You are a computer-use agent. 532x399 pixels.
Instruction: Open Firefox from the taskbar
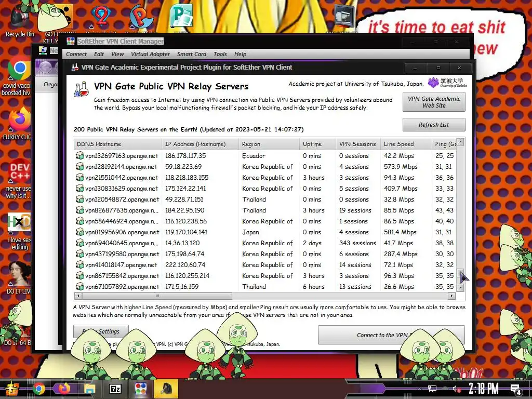64,389
